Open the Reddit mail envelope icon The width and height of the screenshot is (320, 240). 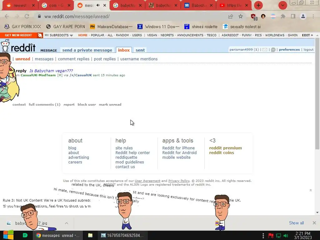[x=265, y=50]
